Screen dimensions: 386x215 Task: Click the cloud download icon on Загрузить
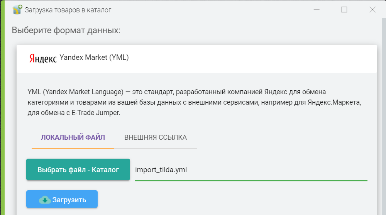pos(45,200)
